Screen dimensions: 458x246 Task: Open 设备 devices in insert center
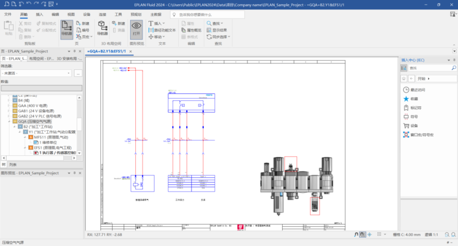411,126
